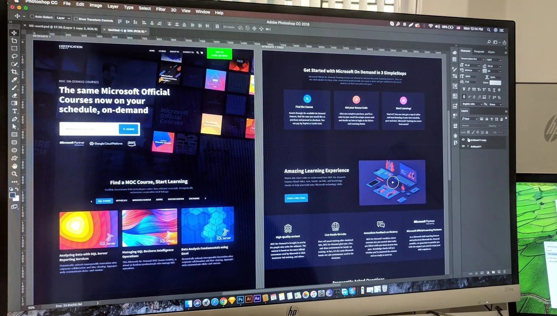This screenshot has width=557, height=316.
Task: Select the Artboard tool
Action: pos(14,40)
